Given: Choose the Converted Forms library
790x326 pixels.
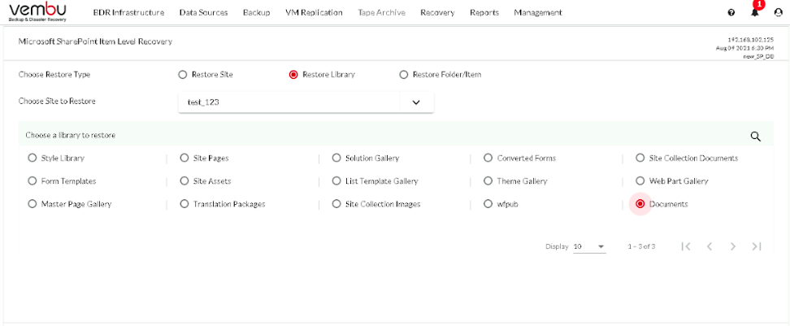Looking at the screenshot, I should [488, 158].
